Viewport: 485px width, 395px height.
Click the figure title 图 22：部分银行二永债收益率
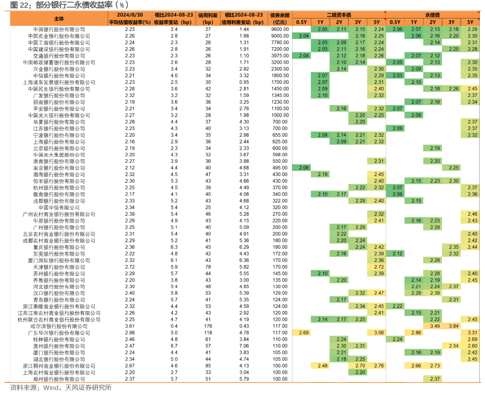69,5
